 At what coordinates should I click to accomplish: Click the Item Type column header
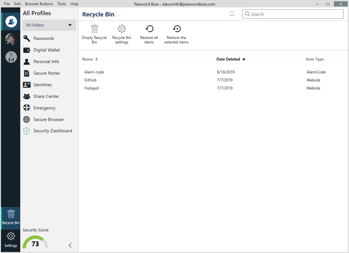click(315, 59)
